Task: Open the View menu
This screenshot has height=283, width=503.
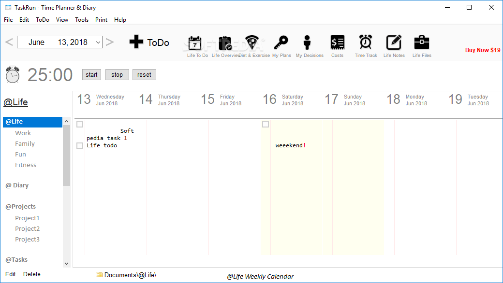Action: coord(62,20)
